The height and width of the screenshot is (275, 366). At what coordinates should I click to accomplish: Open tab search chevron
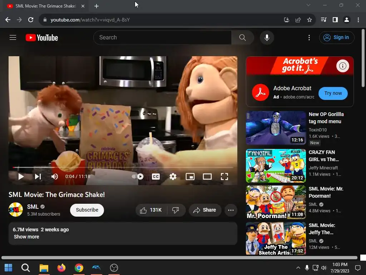[308, 5]
